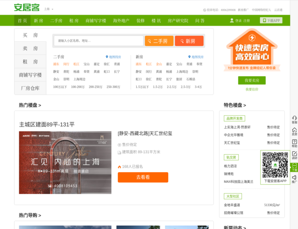Click the 去看看 button
This screenshot has height=229, width=298.
coord(143,177)
